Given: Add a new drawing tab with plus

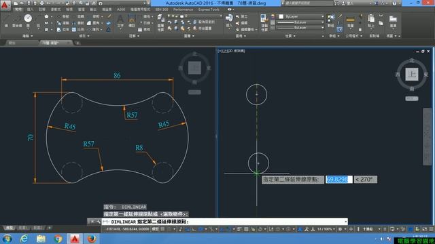Looking at the screenshot, I should click(77, 43).
